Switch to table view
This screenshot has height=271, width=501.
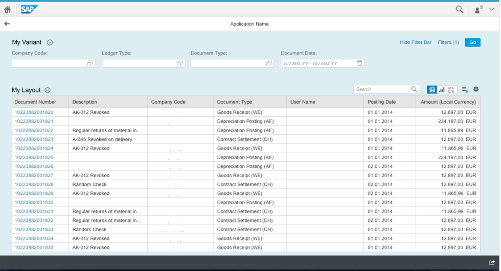(x=432, y=89)
